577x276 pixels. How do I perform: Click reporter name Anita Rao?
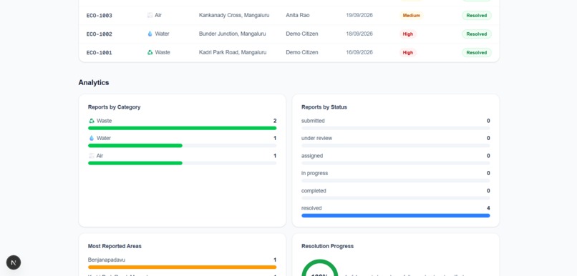coord(298,15)
